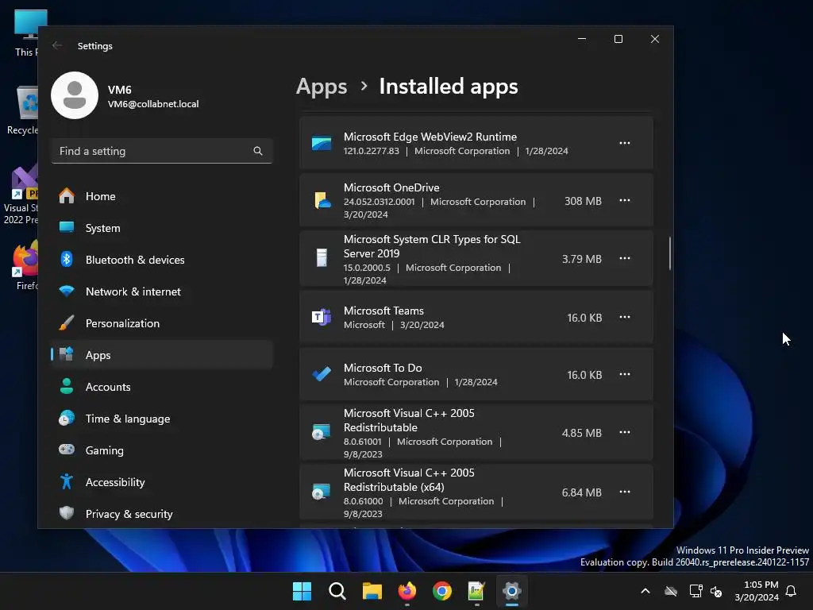The height and width of the screenshot is (610, 813).
Task: Click the Bluetooth symbol icon in the sidebar
Action: click(67, 259)
